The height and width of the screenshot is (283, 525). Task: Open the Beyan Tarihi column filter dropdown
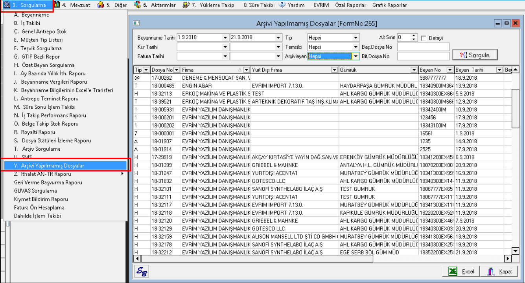[499, 70]
